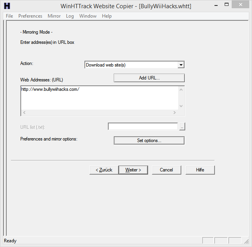Viewport: 252px width, 247px height.
Task: Open the File menu
Action: click(x=9, y=16)
